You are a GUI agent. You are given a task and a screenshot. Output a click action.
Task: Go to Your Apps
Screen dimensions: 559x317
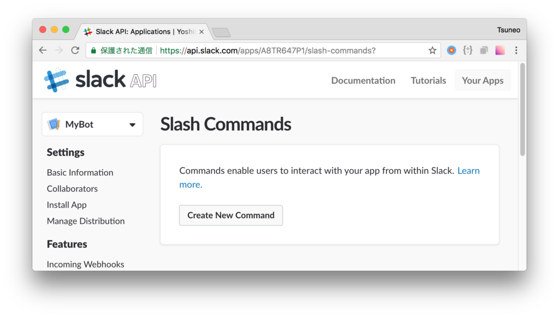pyautogui.click(x=483, y=81)
